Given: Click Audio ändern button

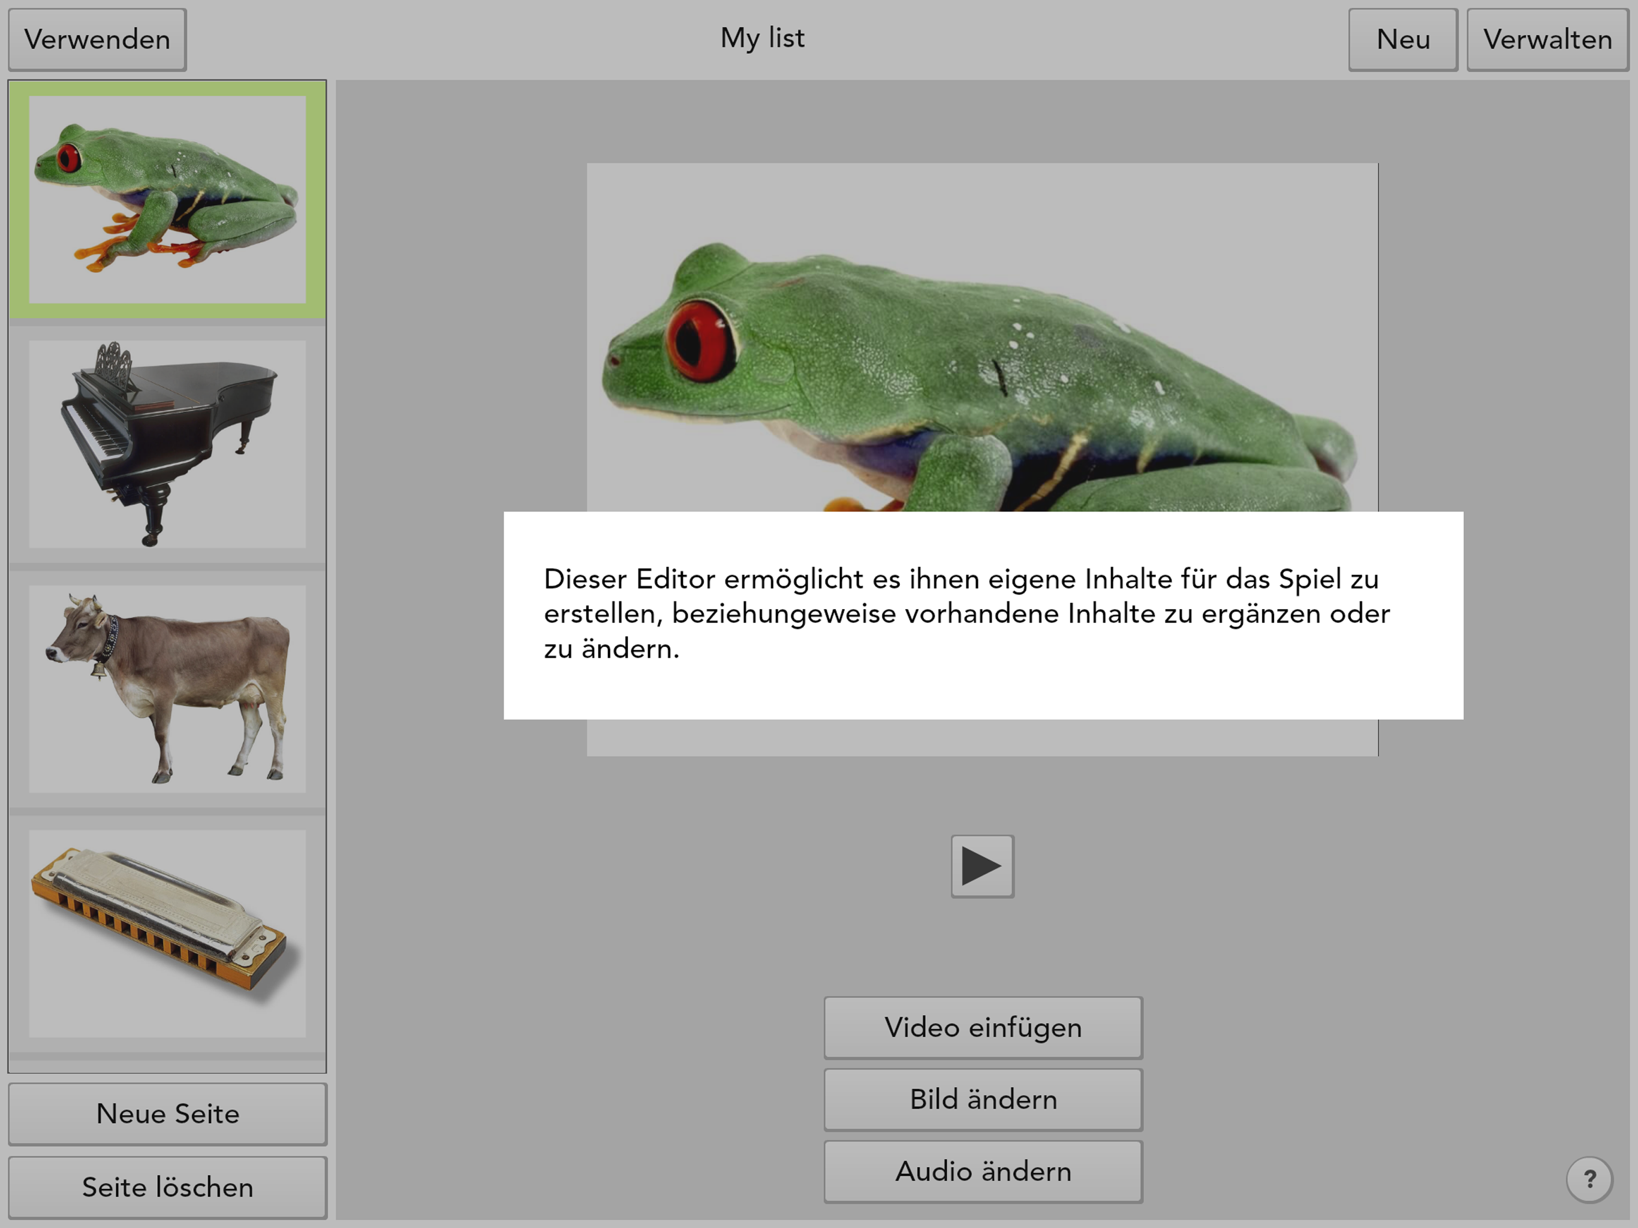Looking at the screenshot, I should tap(983, 1171).
